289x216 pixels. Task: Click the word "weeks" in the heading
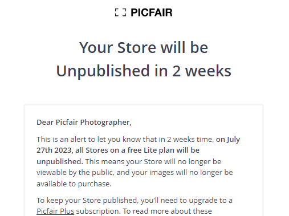[x=208, y=71]
